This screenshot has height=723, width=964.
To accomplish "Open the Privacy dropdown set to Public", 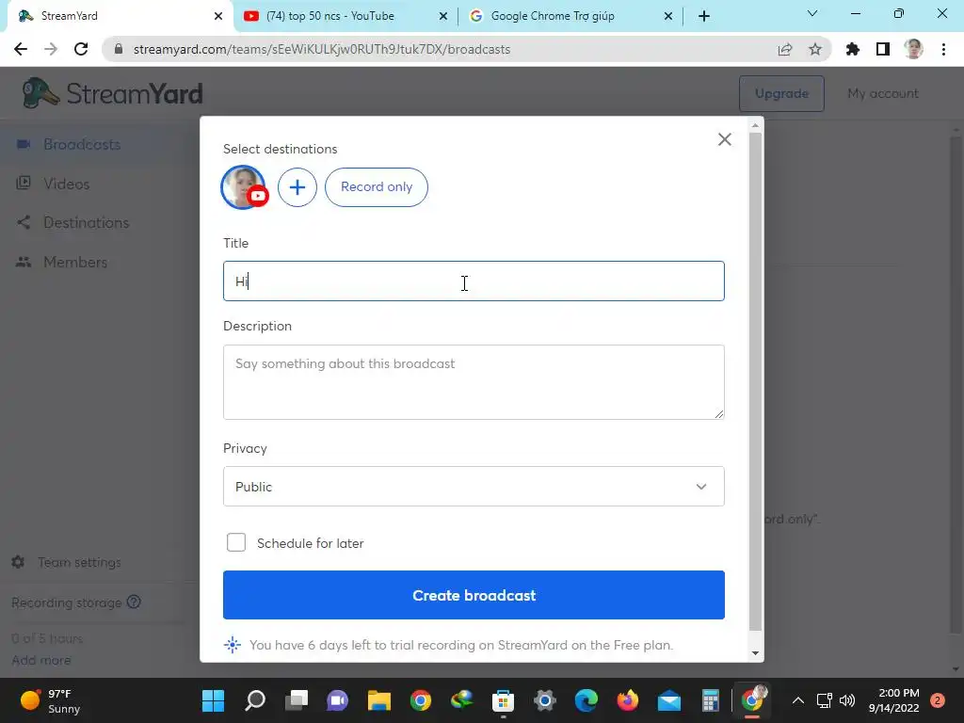I will (x=474, y=487).
